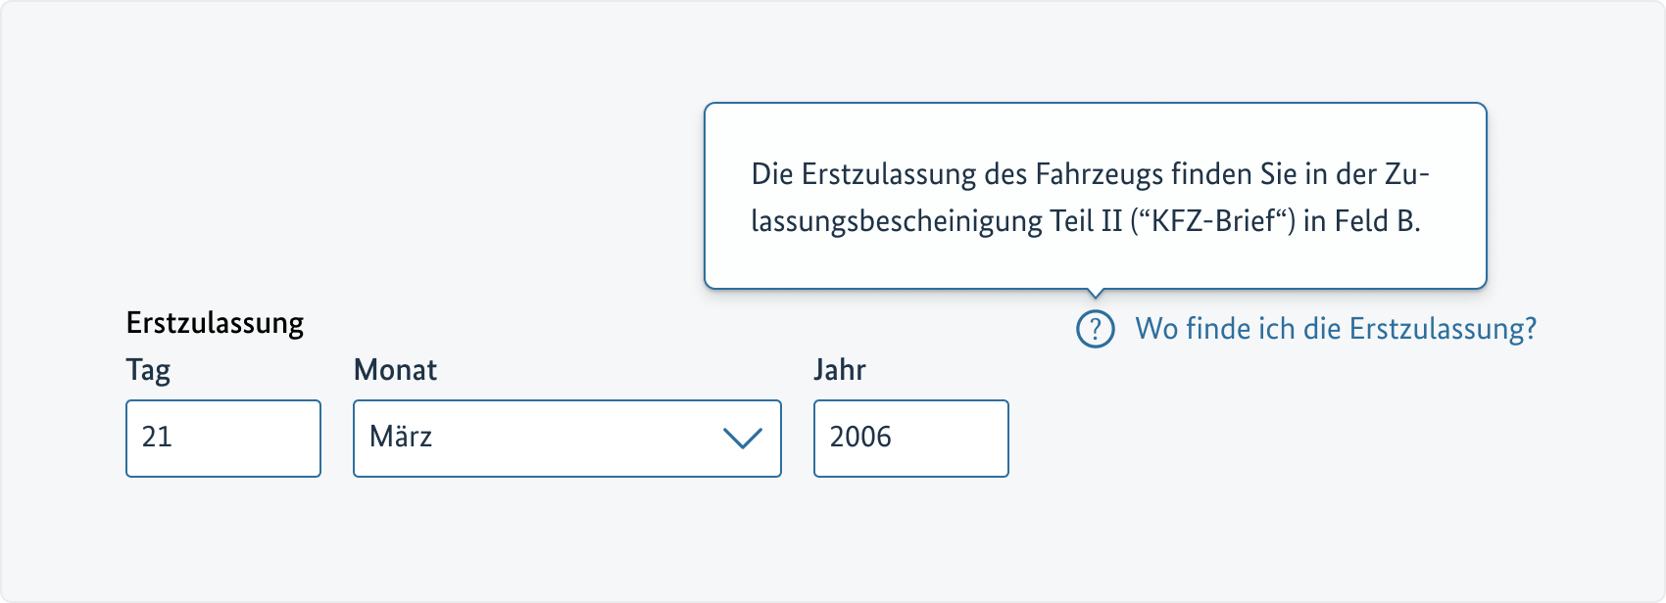Click the "KFZ-Brief" text in tooltip

point(1213,221)
